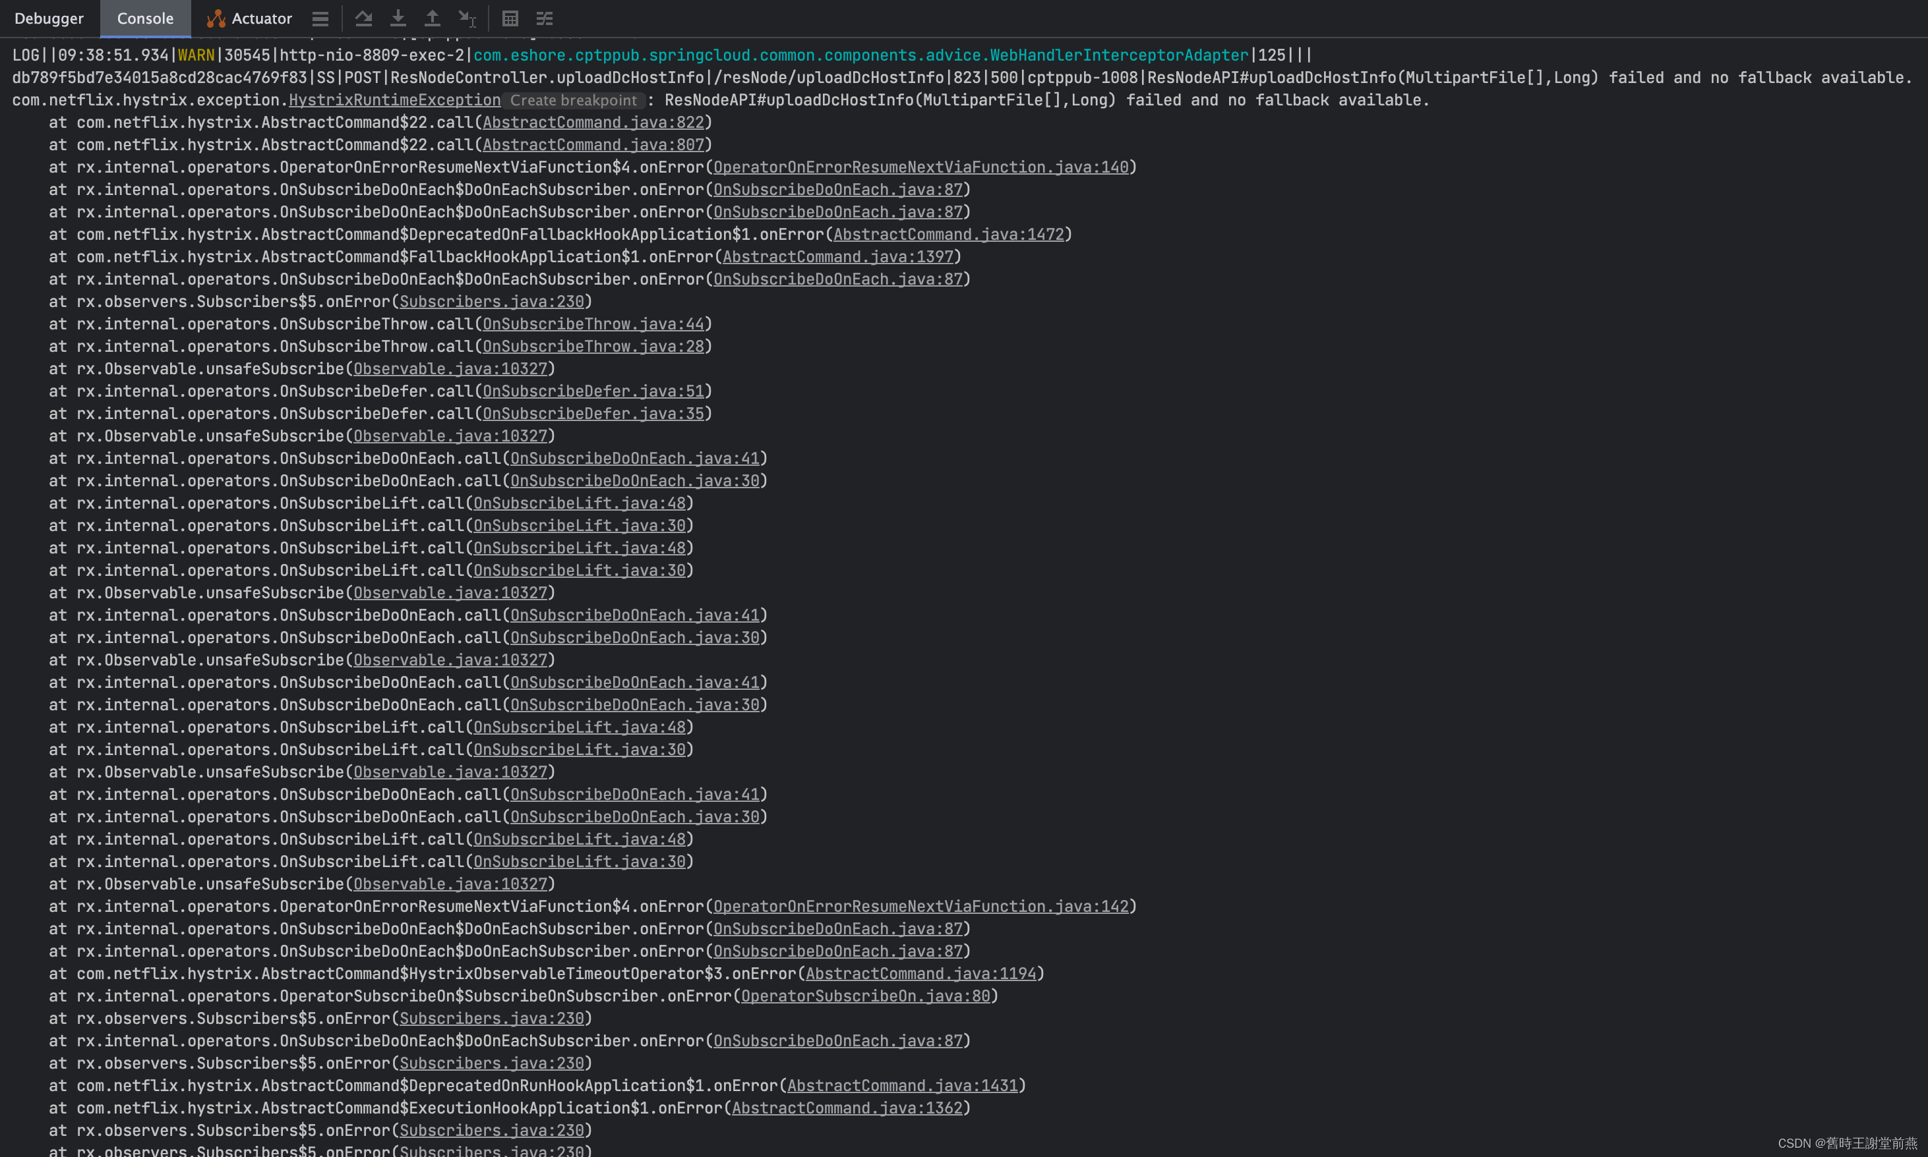Open the console options hamburger menu
This screenshot has width=1928, height=1157.
click(x=320, y=18)
